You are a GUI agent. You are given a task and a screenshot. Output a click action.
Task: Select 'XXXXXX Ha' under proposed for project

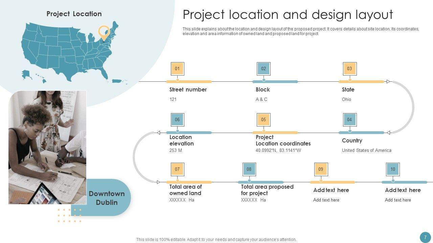point(254,200)
